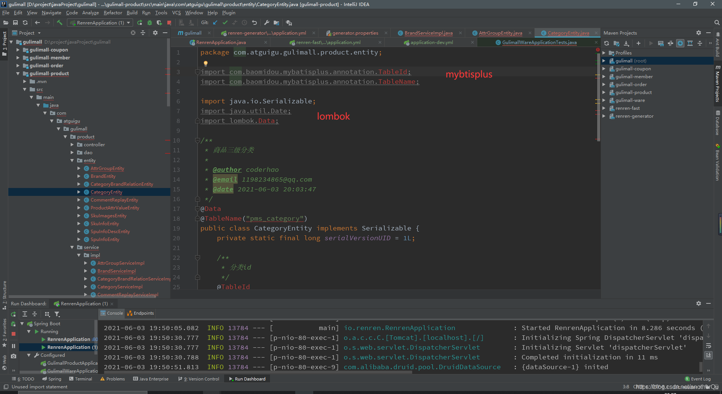Collapse Spring Boot node in Run Dashboard
Viewport: 722px width, 394px height.
coord(22,323)
